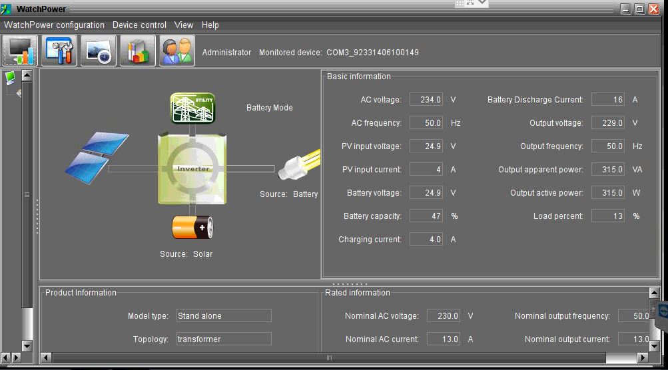
Task: Open the Device control menu
Action: (139, 25)
